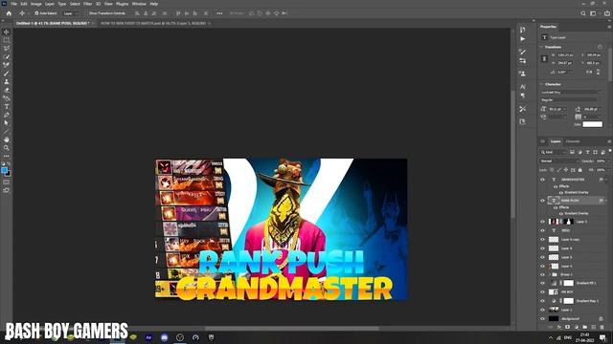
Task: Click the foreground color swatch
Action: 4,170
